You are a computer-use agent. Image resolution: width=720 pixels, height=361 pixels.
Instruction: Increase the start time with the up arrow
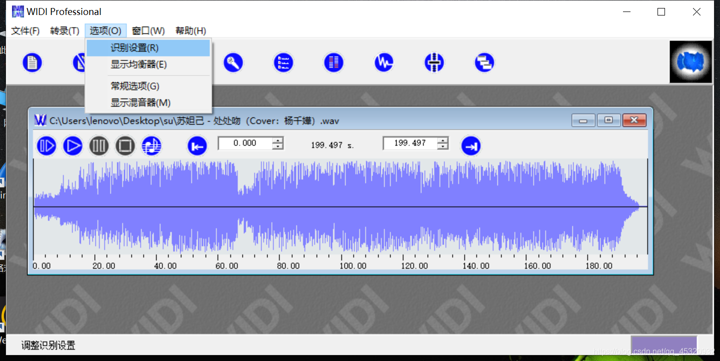(278, 140)
